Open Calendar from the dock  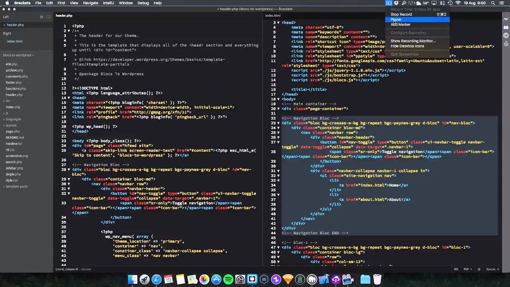(x=169, y=279)
